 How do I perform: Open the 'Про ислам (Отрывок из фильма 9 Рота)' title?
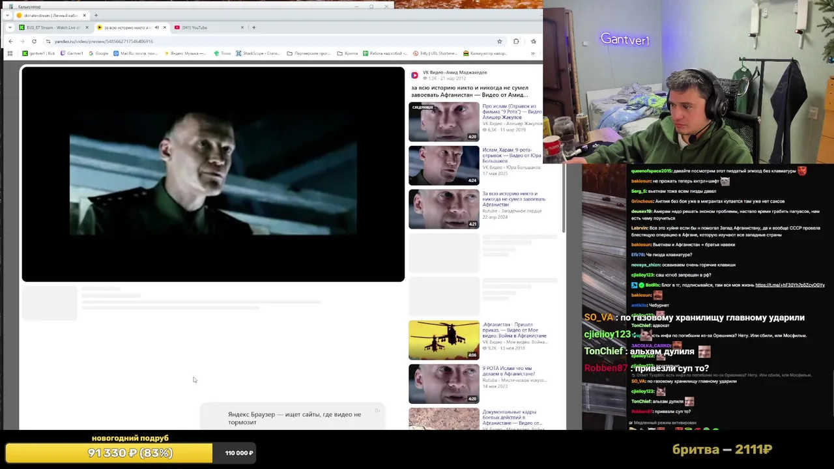(512, 111)
